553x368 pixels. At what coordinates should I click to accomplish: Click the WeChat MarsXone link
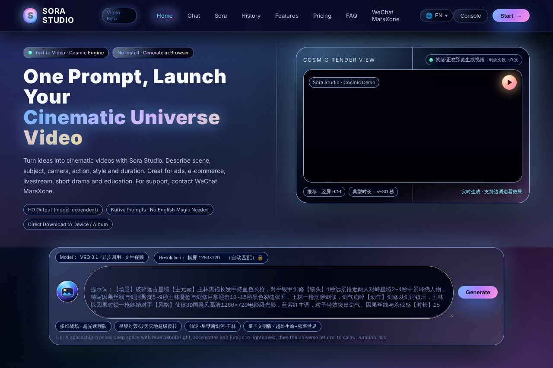[385, 16]
